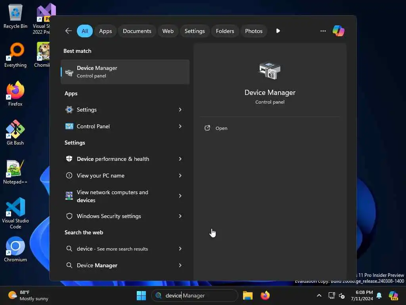Expand Windows Security settings chevron
This screenshot has width=406, height=305.
pos(180,216)
